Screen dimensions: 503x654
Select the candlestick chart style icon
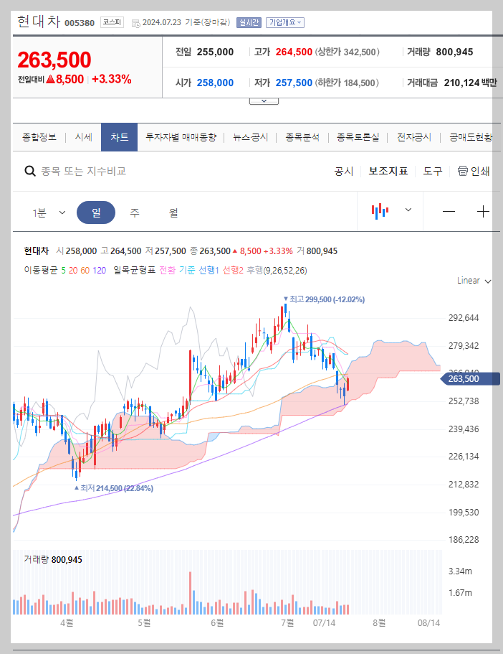(x=379, y=211)
